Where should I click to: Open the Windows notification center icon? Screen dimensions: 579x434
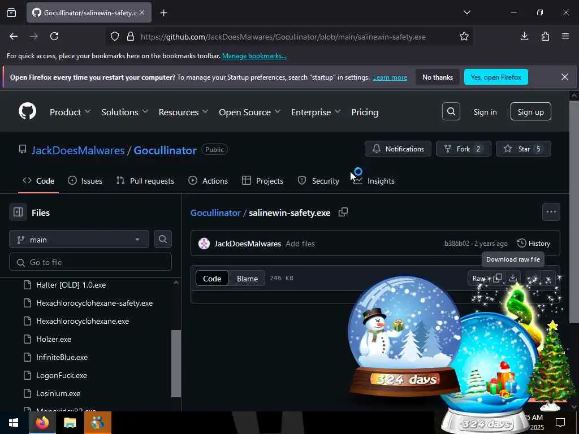point(560,423)
